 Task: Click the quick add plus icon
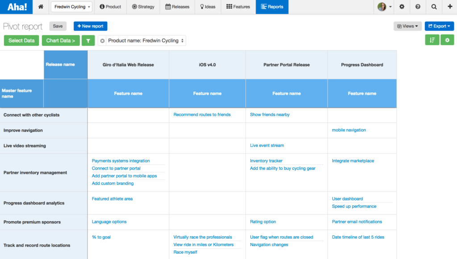pos(450,7)
